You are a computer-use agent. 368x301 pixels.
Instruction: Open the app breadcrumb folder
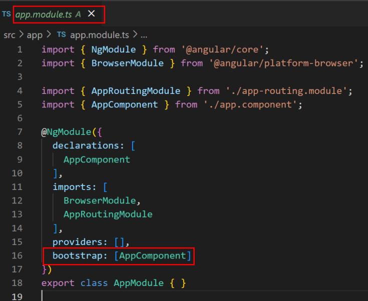(x=35, y=35)
